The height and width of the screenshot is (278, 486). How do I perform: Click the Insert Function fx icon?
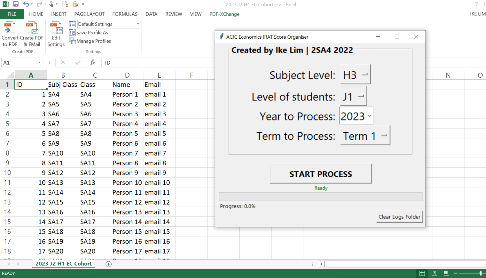tap(92, 63)
